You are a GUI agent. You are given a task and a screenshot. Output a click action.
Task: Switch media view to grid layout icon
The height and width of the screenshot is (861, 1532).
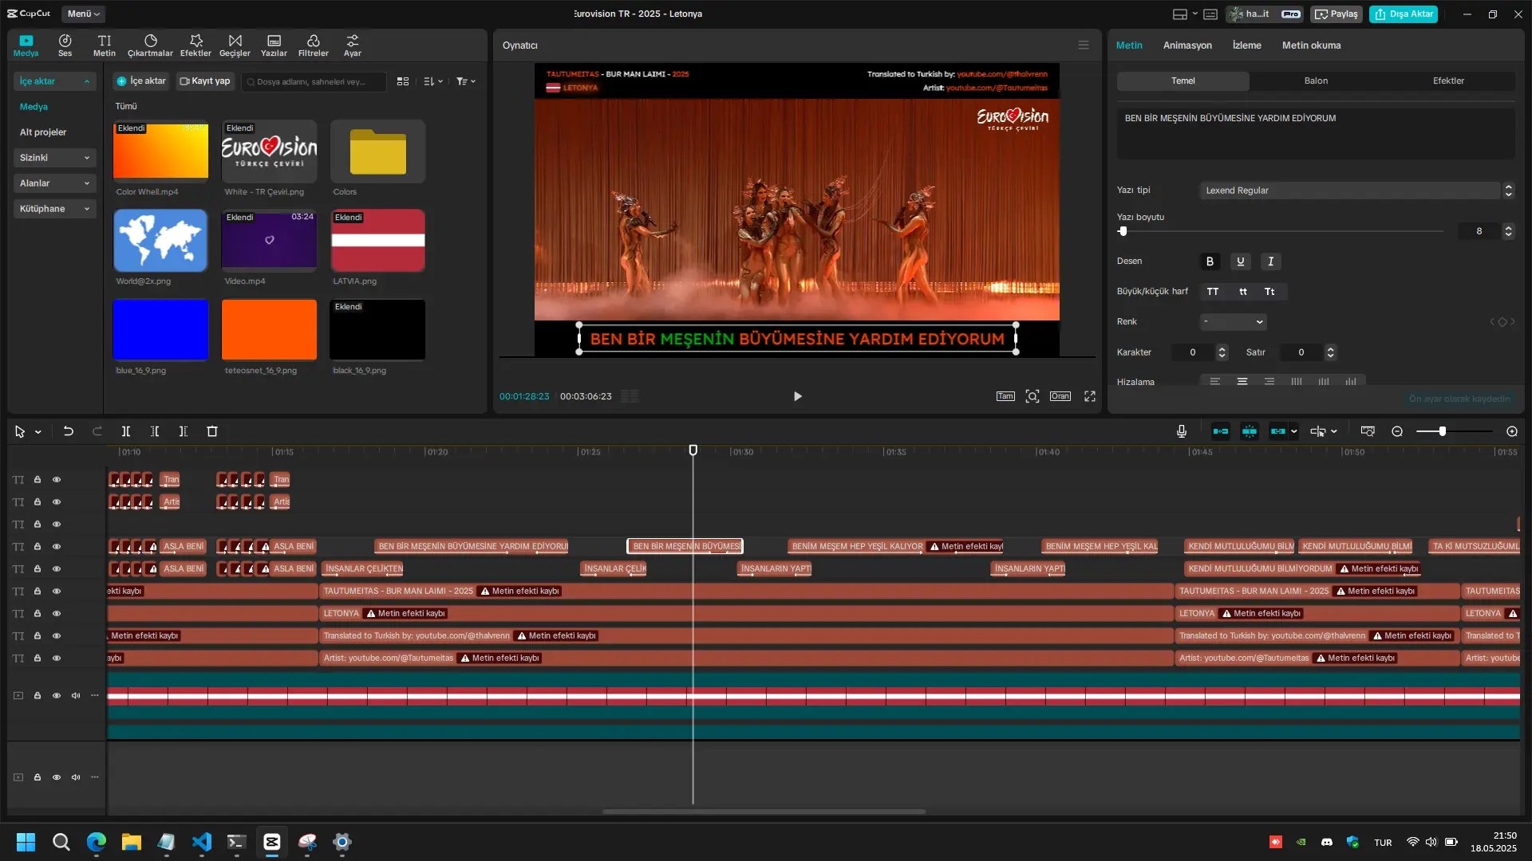(403, 81)
